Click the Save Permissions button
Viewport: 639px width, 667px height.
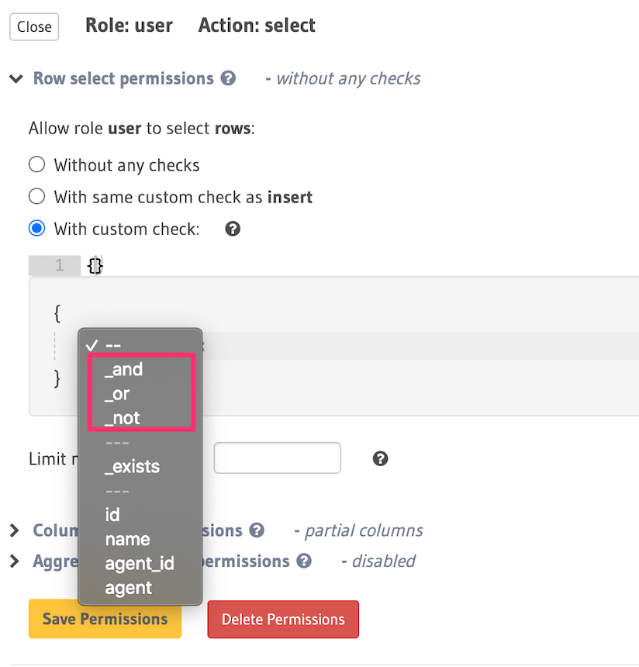click(105, 619)
